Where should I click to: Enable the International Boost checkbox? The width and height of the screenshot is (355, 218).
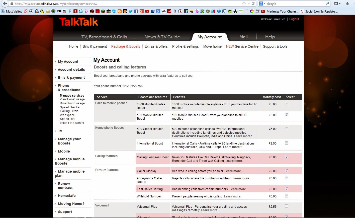click(x=287, y=143)
